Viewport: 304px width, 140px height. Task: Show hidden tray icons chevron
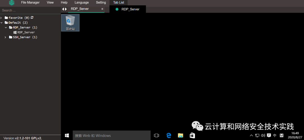tap(251, 136)
